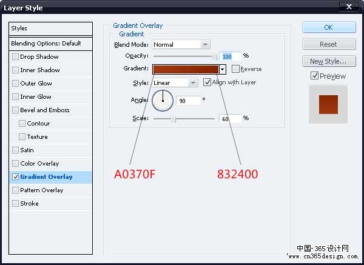This screenshot has width=364, height=265.
Task: Click the OK button
Action: tap(329, 27)
